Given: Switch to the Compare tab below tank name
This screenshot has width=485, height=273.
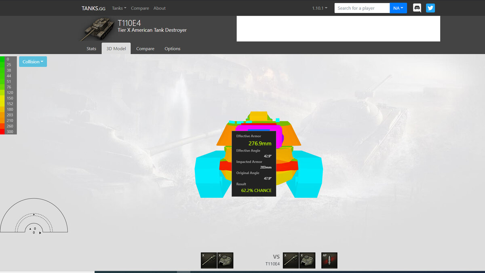Looking at the screenshot, I should click(x=145, y=49).
